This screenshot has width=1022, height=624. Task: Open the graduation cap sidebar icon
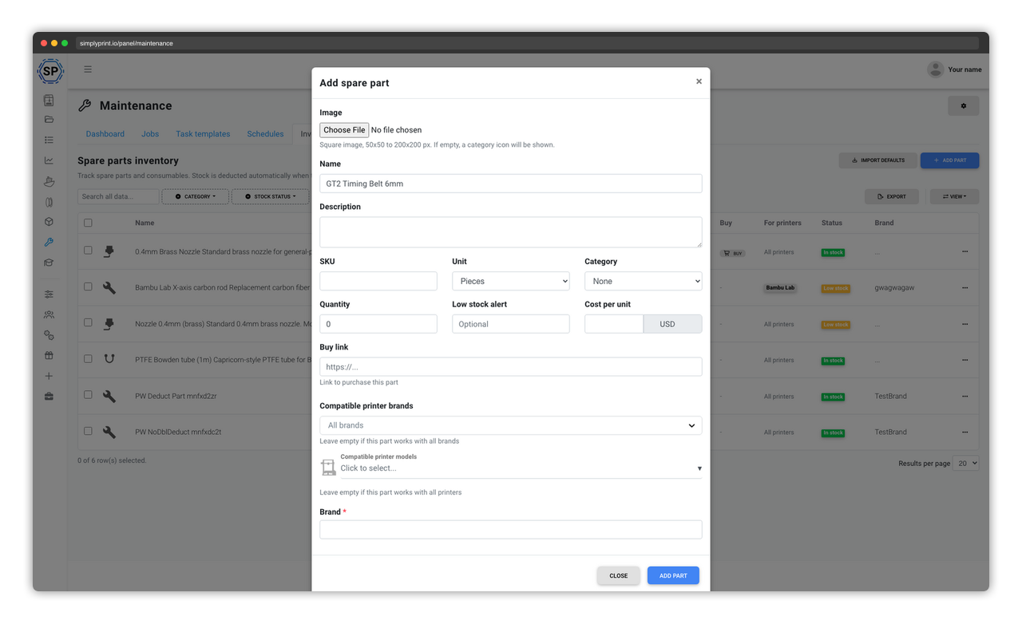(49, 263)
